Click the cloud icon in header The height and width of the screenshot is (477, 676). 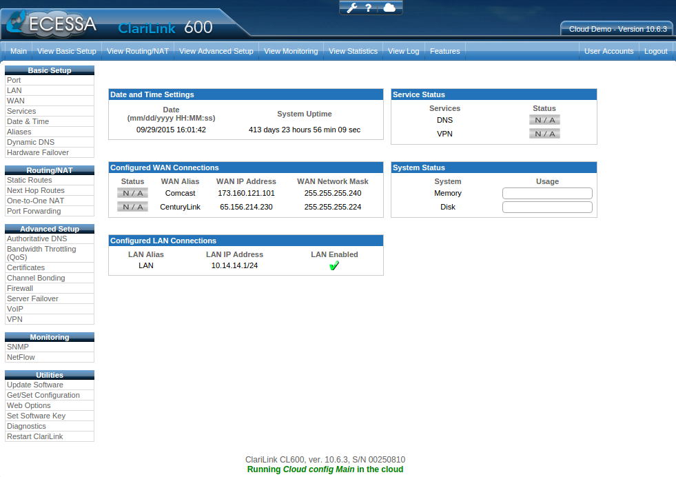click(x=389, y=8)
